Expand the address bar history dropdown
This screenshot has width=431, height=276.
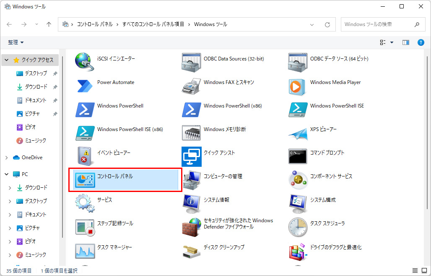312,24
